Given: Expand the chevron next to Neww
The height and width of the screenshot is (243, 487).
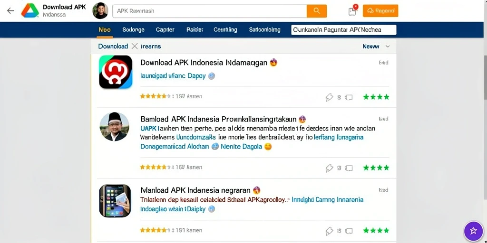Looking at the screenshot, I should click(388, 47).
